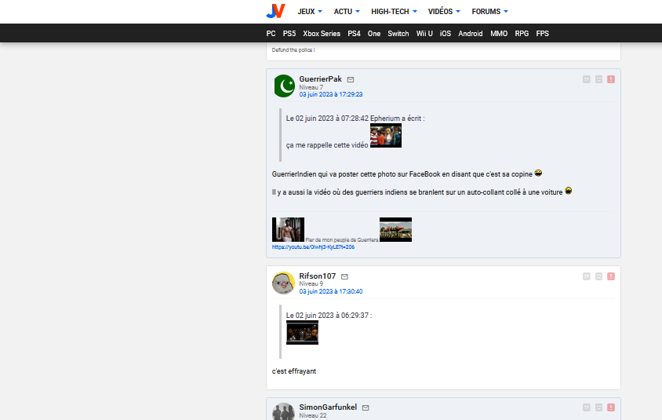Open the Android section
The height and width of the screenshot is (420, 662).
point(471,34)
